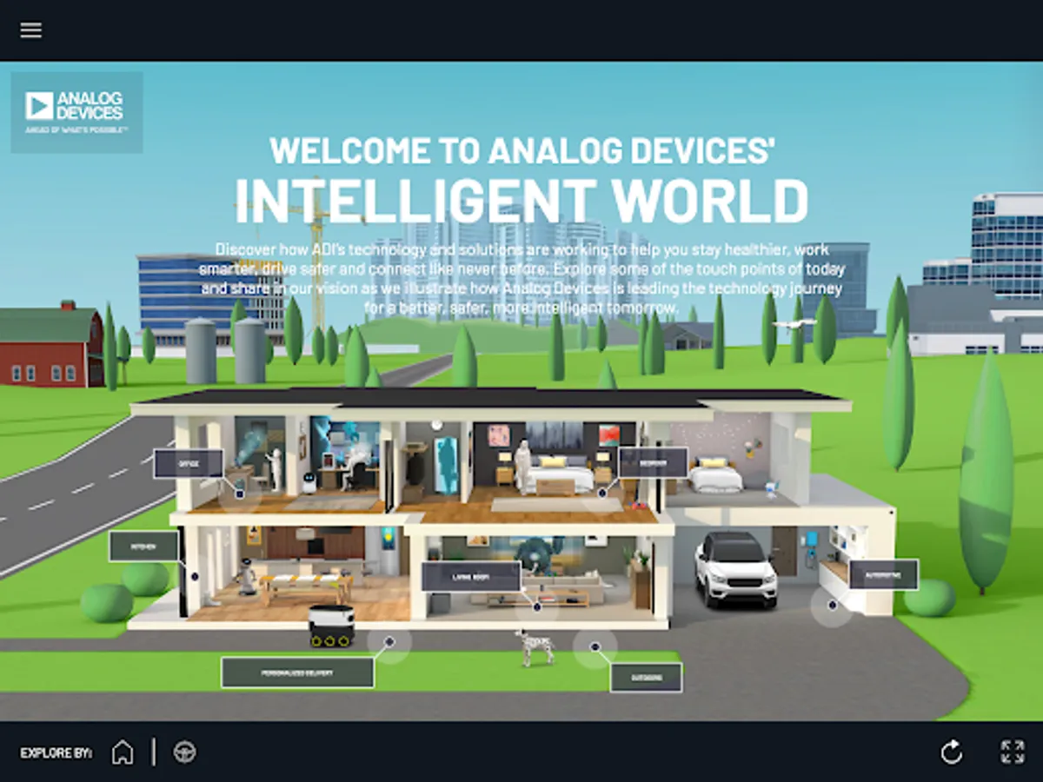Image resolution: width=1043 pixels, height=782 pixels.
Task: Enter fullscreen mode
Action: tap(1012, 752)
